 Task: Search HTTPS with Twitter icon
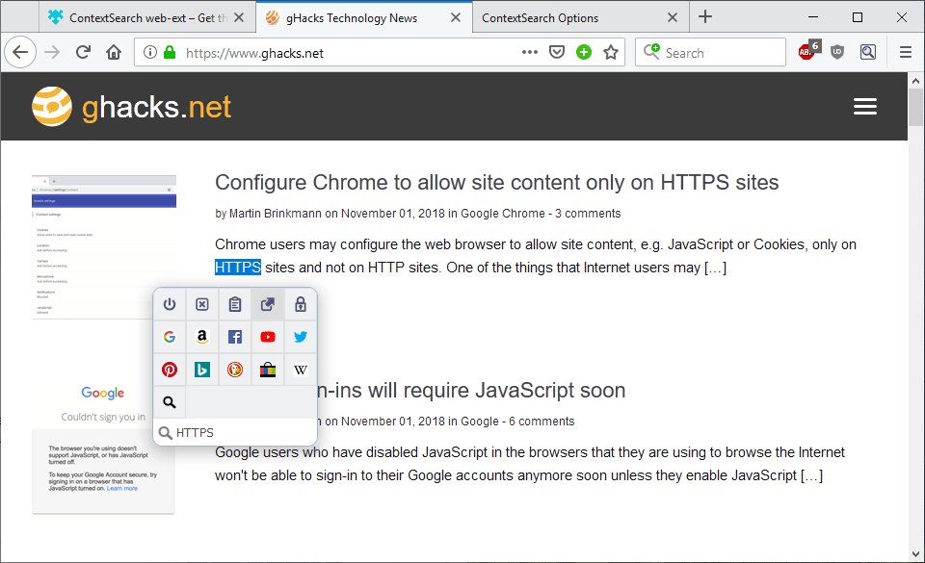click(301, 337)
